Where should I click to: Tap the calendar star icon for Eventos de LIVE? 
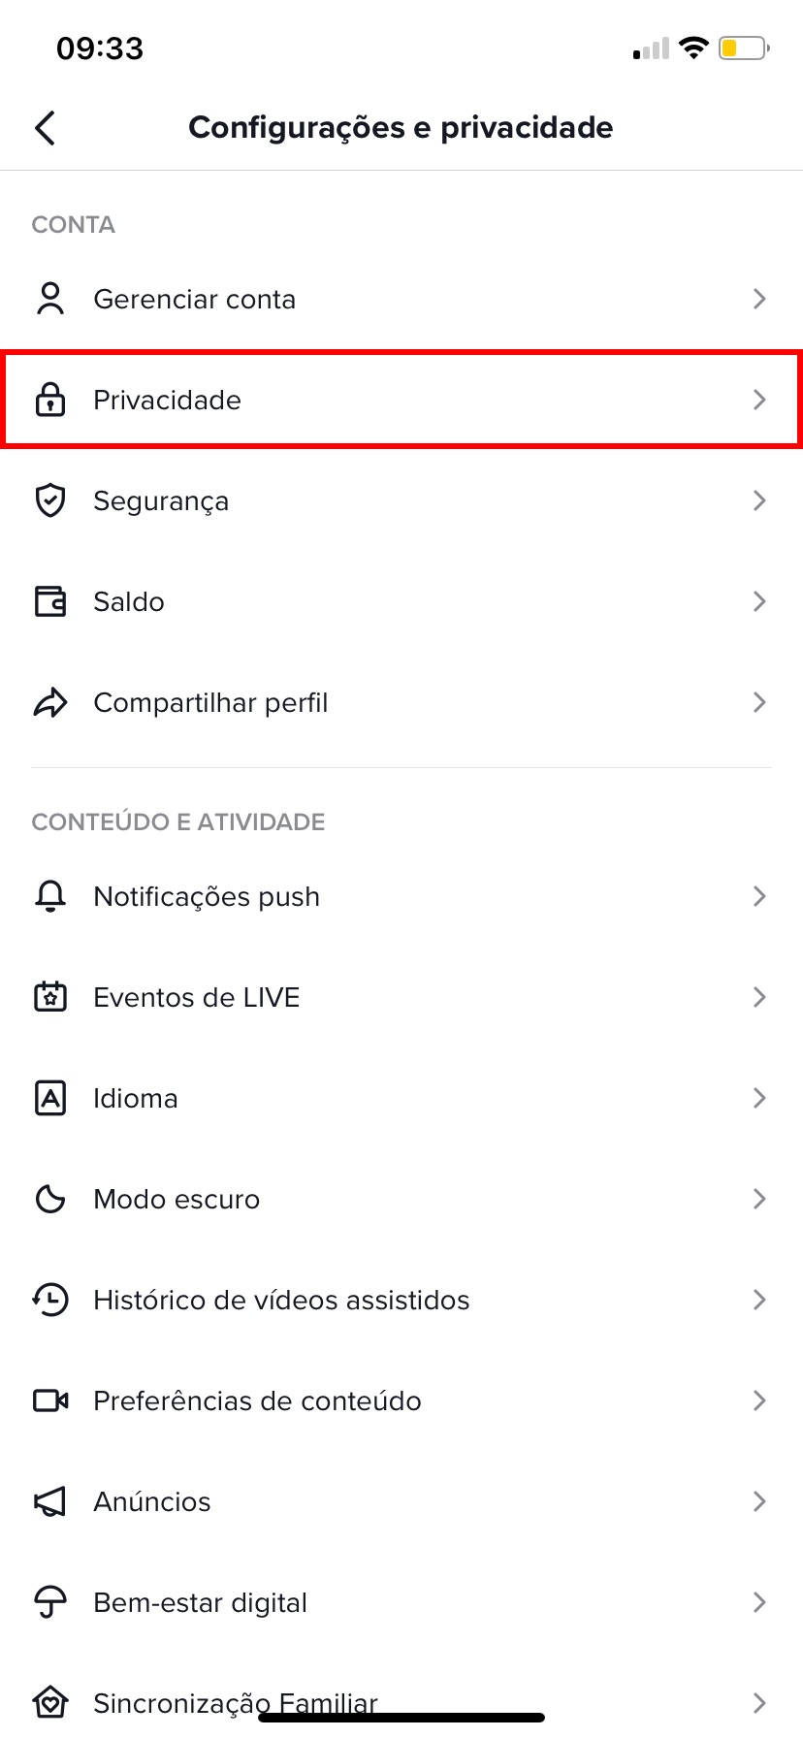pos(50,997)
